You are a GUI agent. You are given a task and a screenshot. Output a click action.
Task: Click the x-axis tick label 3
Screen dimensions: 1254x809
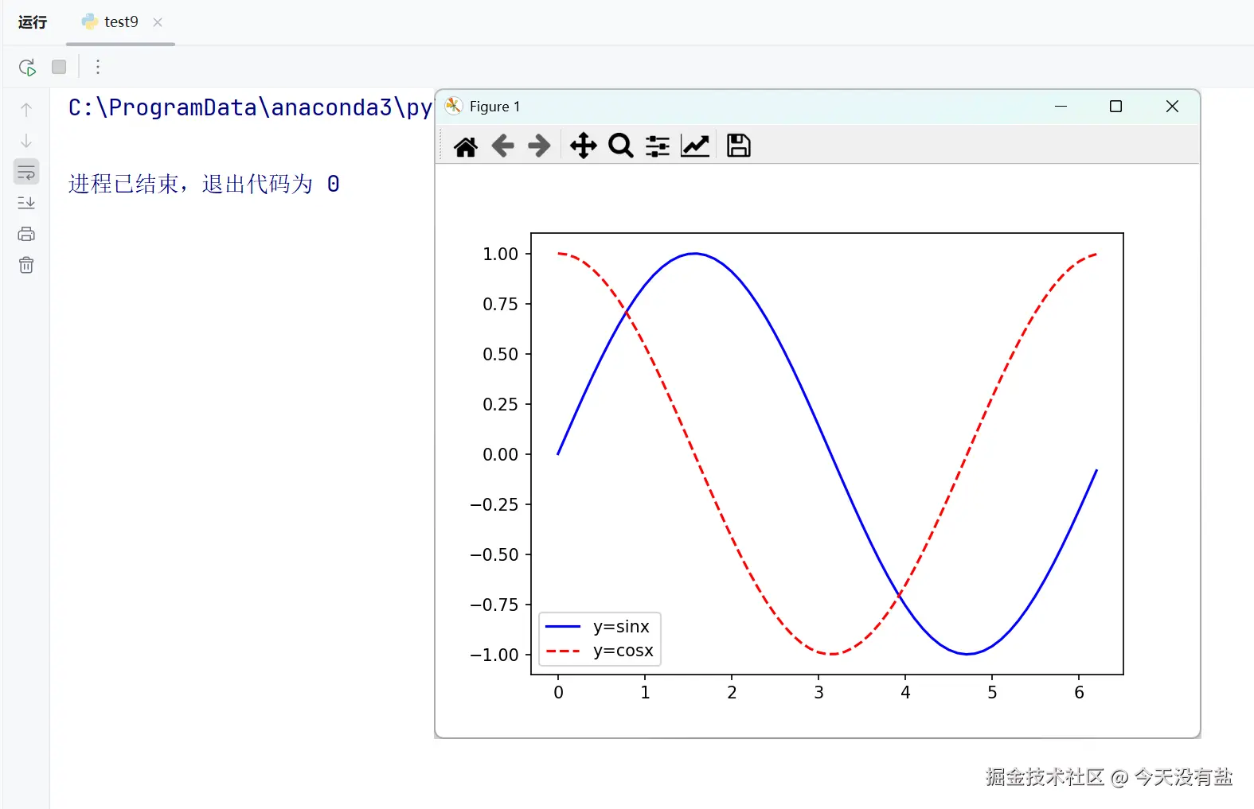tap(818, 693)
